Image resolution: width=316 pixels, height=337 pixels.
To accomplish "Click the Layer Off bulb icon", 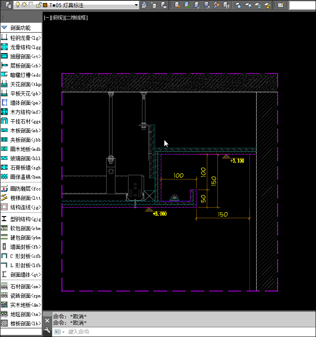I will pos(248,5).
